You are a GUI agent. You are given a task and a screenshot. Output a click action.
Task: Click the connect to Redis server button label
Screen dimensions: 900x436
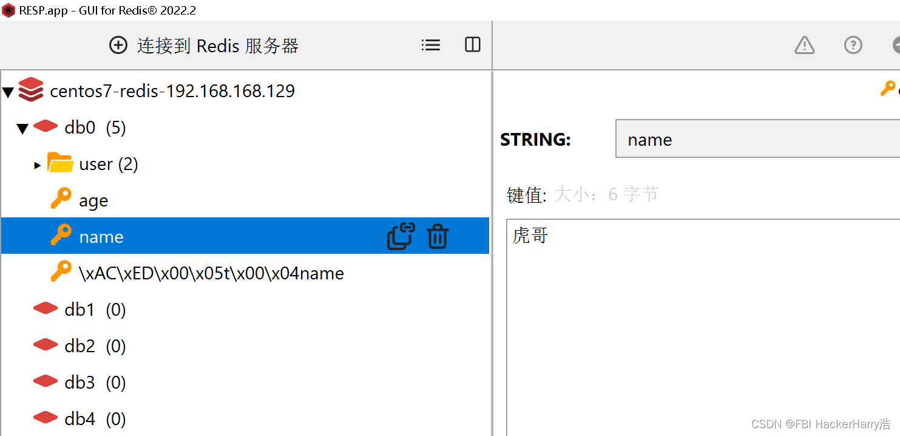(218, 46)
